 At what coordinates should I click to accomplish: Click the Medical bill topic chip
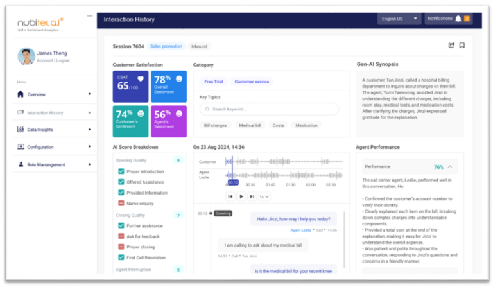[250, 125]
